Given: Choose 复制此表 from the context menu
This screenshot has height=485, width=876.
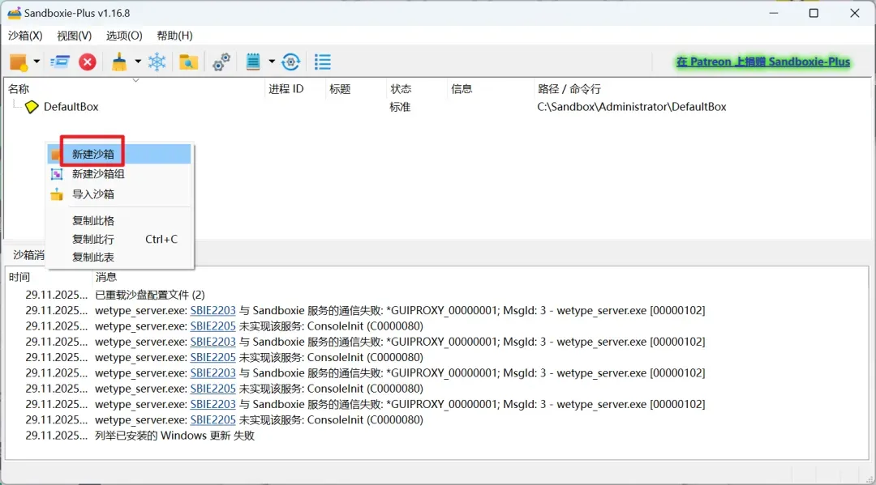Looking at the screenshot, I should (119, 257).
